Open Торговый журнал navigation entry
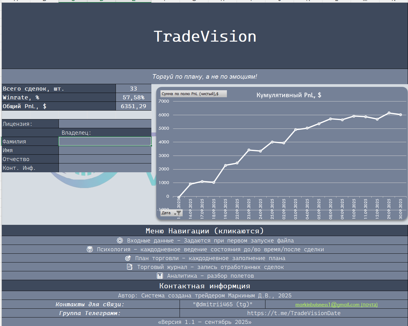408x326 pixels. click(x=210, y=267)
